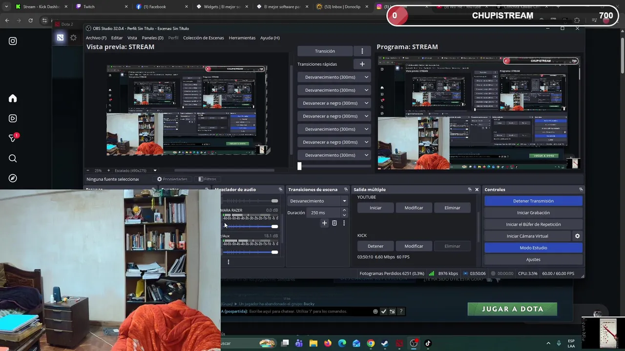Pop out the Controles dock
The height and width of the screenshot is (351, 625).
(x=581, y=190)
